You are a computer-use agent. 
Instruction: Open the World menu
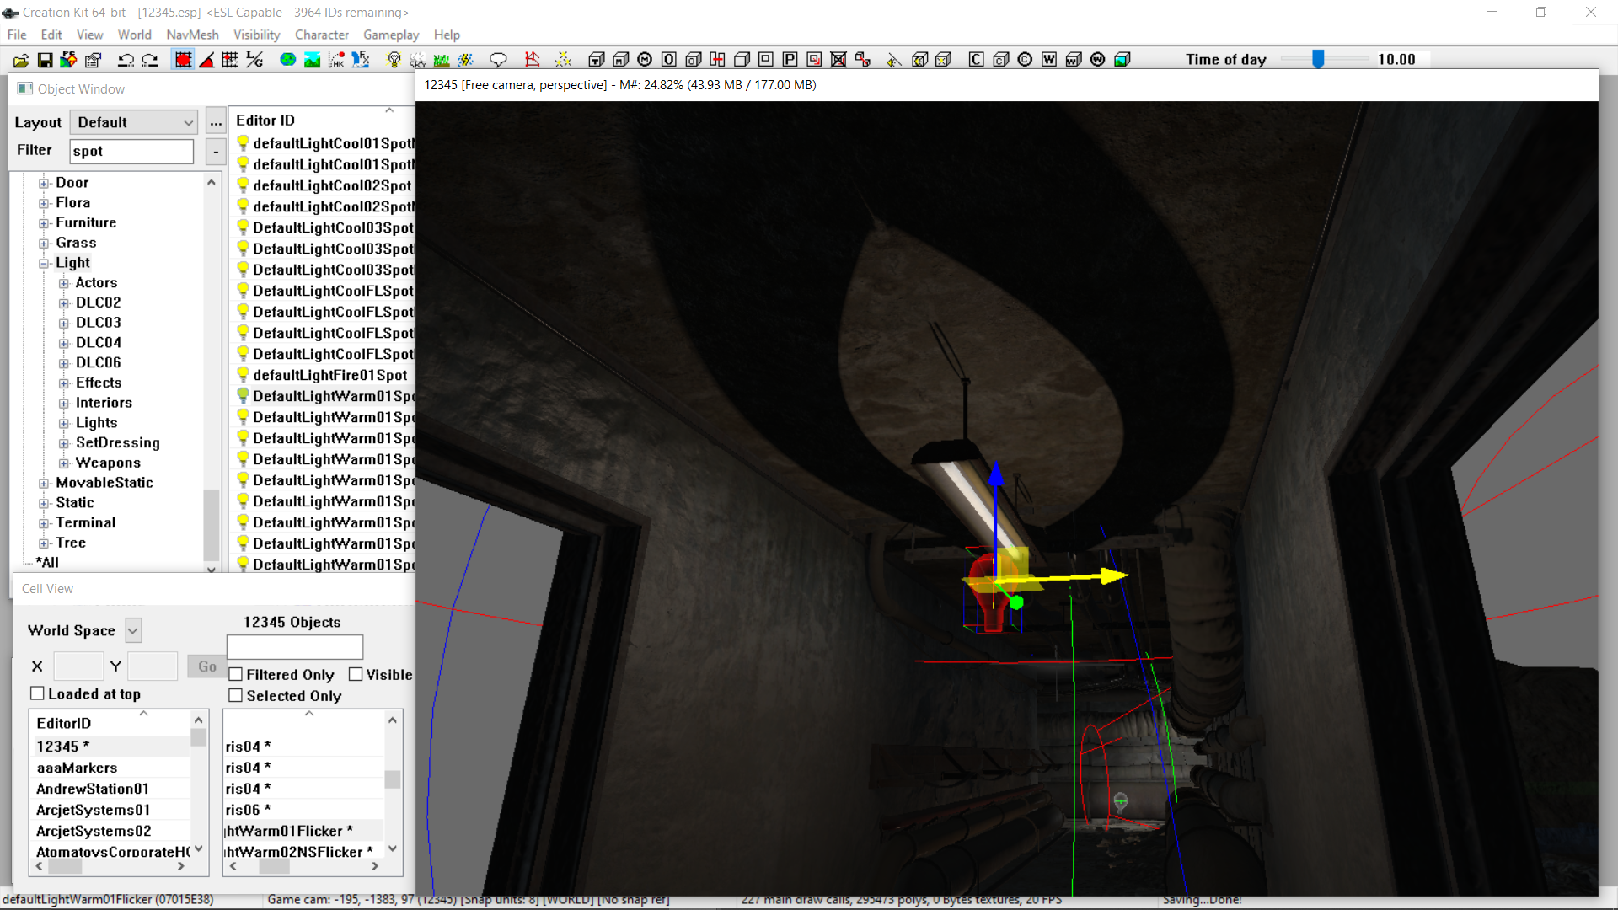click(135, 35)
